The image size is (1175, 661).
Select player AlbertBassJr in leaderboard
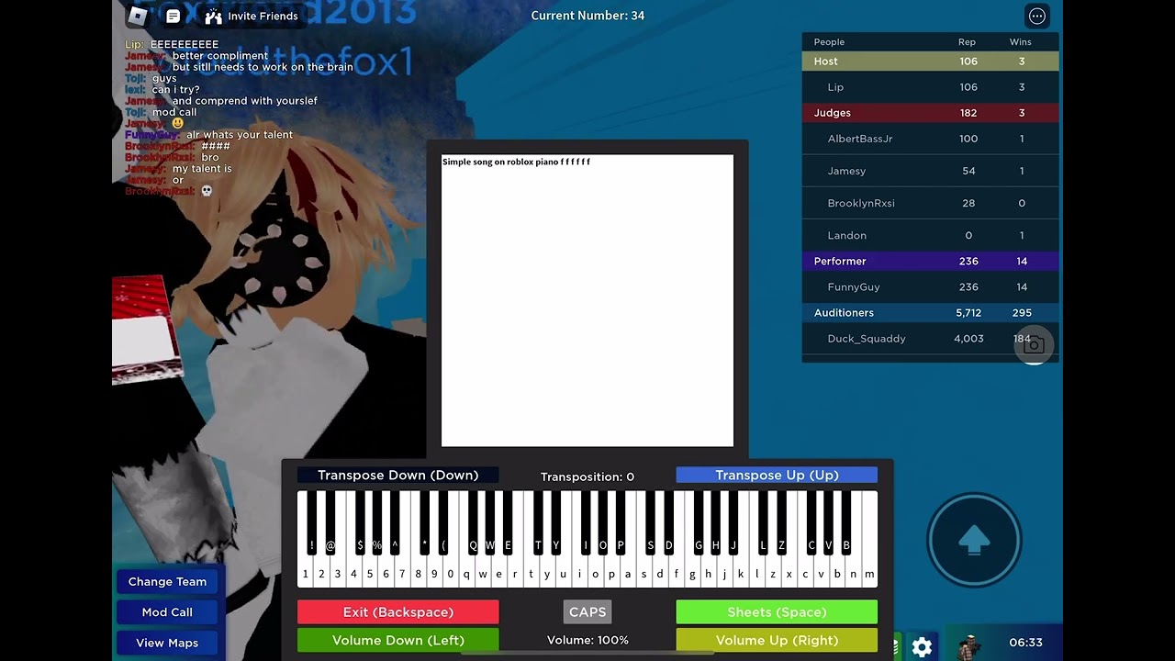930,139
